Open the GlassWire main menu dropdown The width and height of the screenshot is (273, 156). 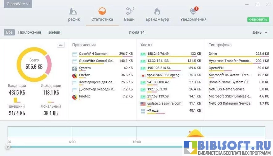click(18, 4)
